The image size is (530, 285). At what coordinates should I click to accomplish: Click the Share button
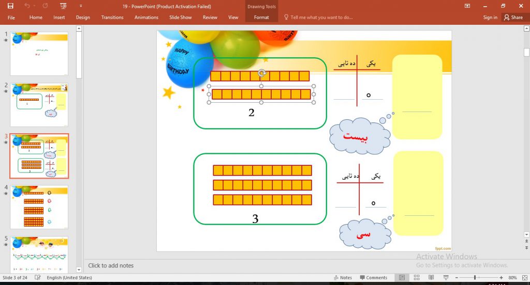513,17
